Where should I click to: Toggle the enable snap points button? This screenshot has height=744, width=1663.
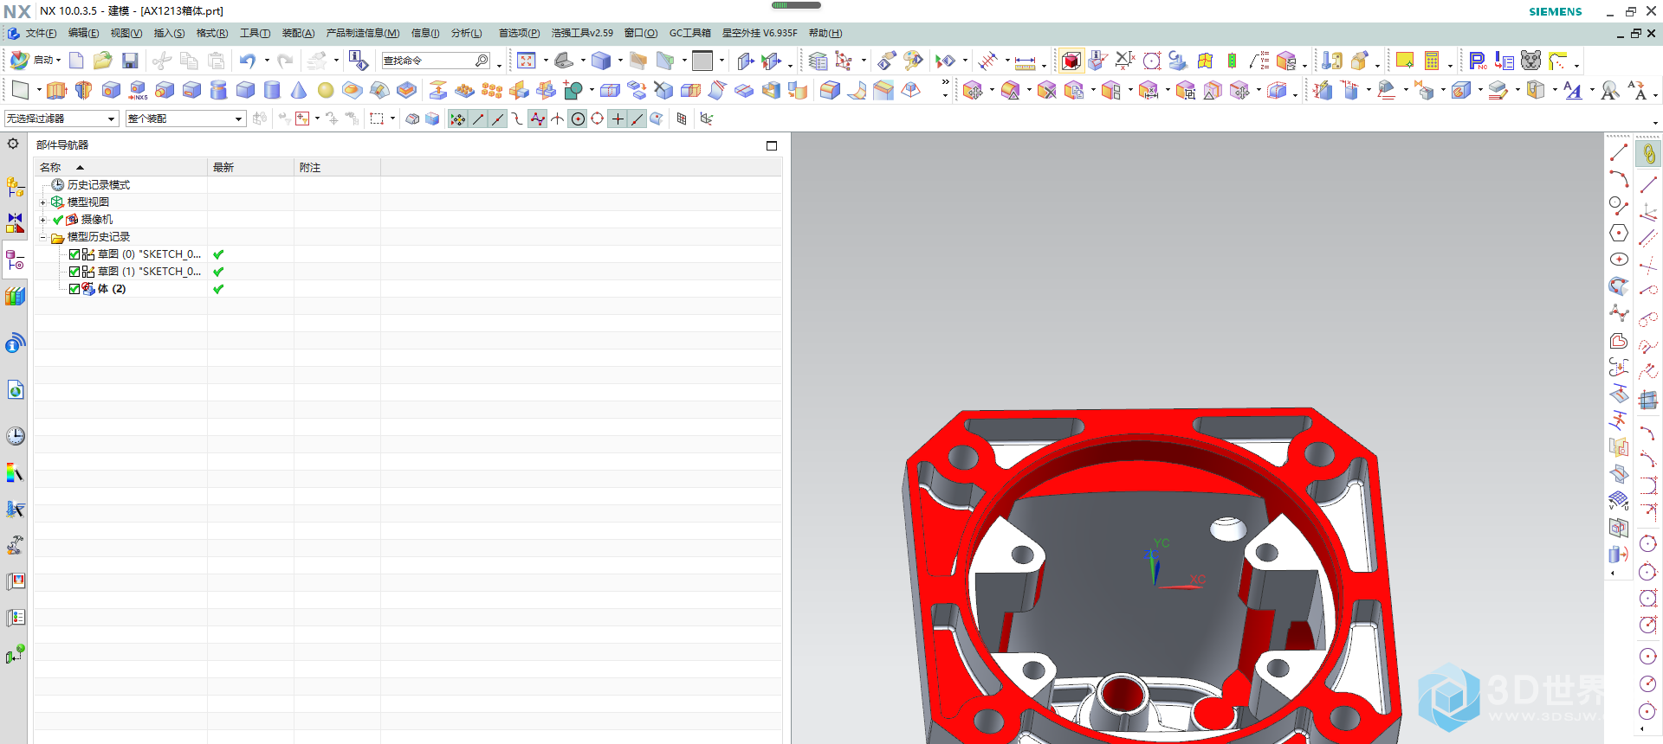tap(458, 119)
